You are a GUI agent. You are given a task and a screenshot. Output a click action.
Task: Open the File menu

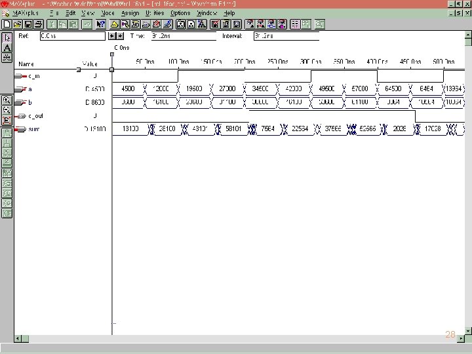(54, 13)
